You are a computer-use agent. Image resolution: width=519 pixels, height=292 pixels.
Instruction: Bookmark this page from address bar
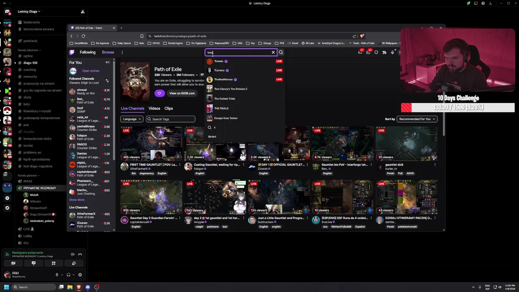pos(142,36)
